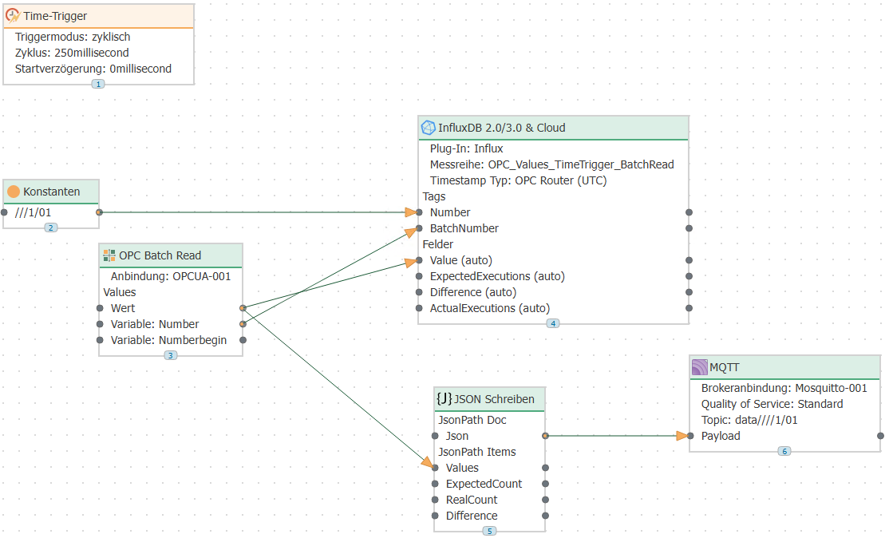885x538 pixels.
Task: Click the ///1/01 constant value
Action: tap(33, 212)
